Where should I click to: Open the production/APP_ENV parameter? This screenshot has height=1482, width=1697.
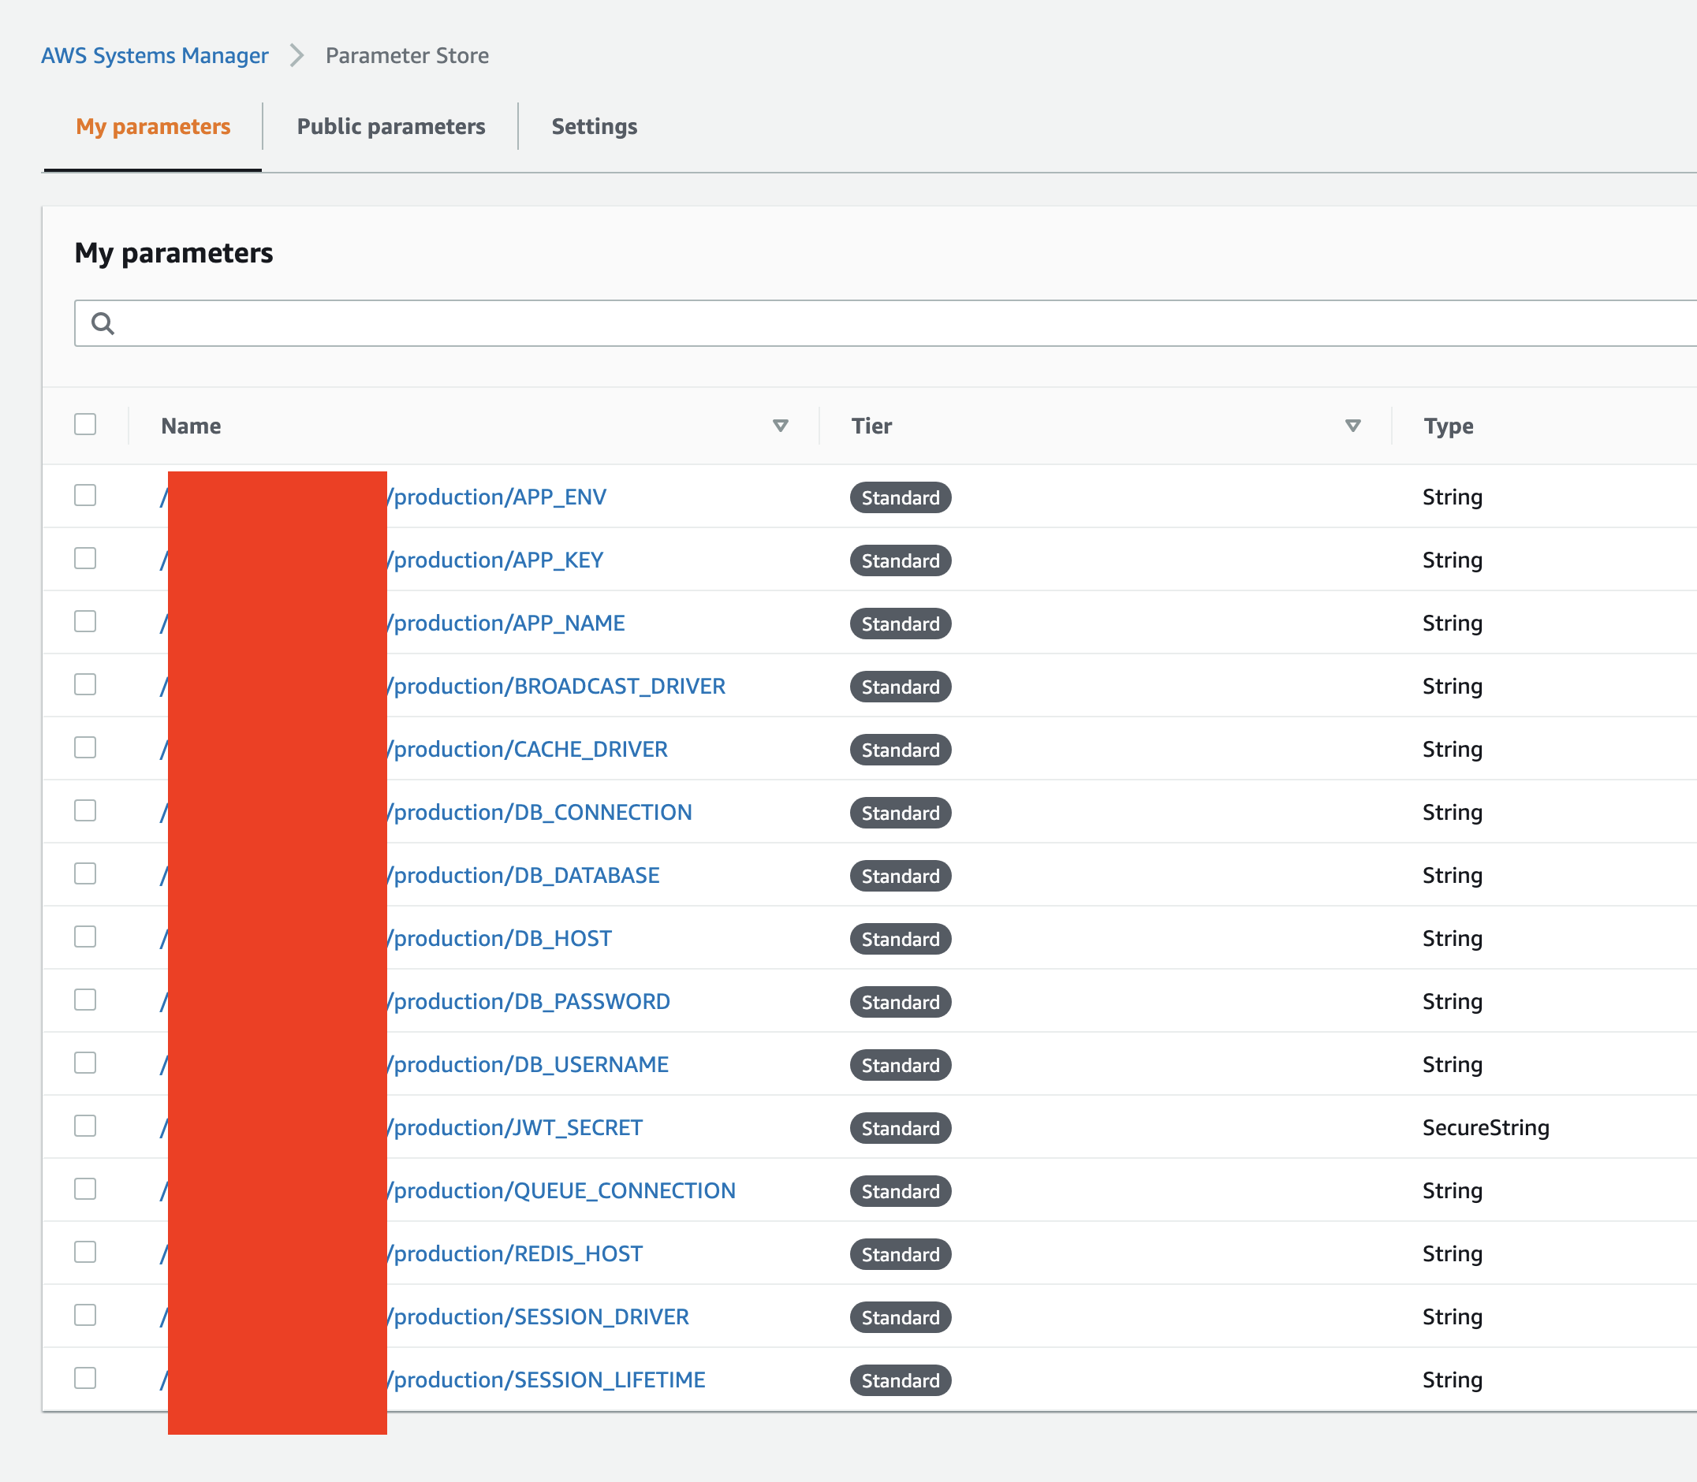498,497
